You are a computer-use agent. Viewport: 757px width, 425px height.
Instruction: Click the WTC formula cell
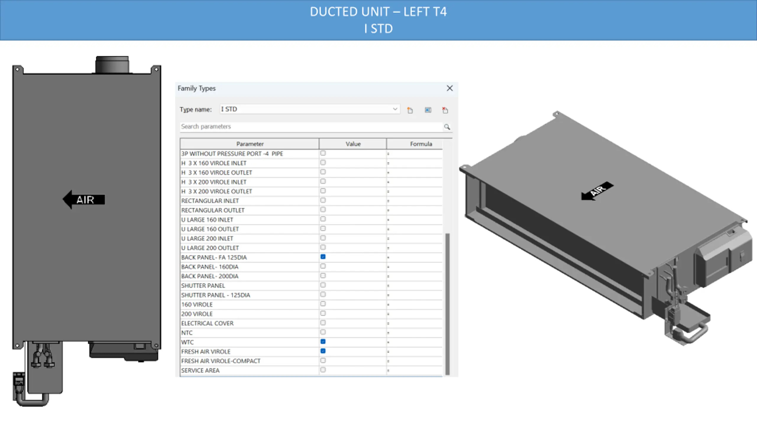click(x=414, y=342)
